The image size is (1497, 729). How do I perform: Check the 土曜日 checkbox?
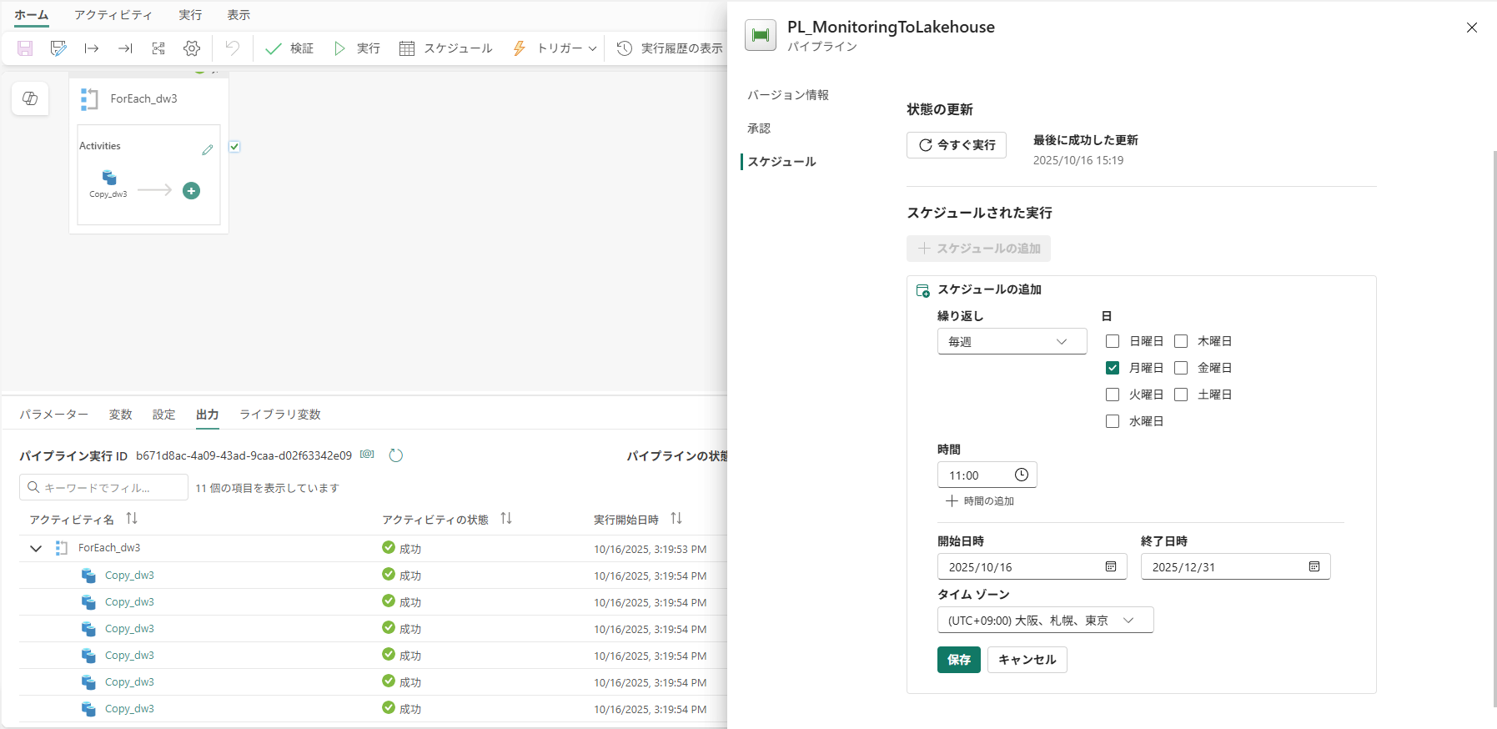pyautogui.click(x=1181, y=395)
